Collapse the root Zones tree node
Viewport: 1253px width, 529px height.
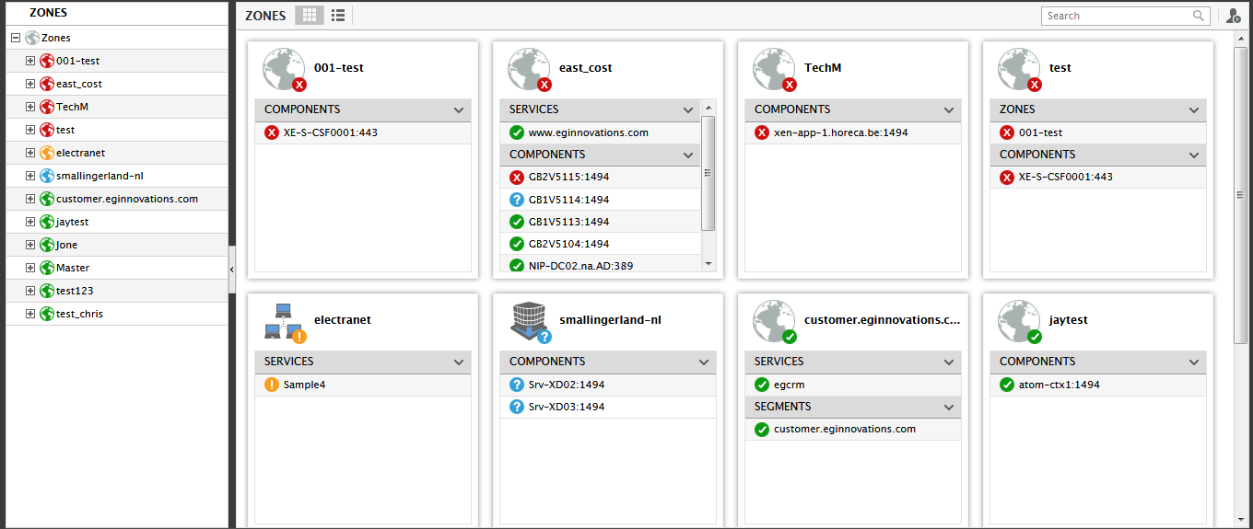point(16,38)
